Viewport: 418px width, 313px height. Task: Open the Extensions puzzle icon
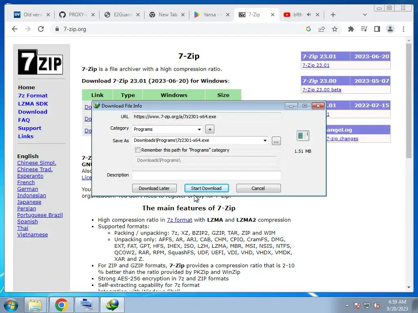(351, 29)
